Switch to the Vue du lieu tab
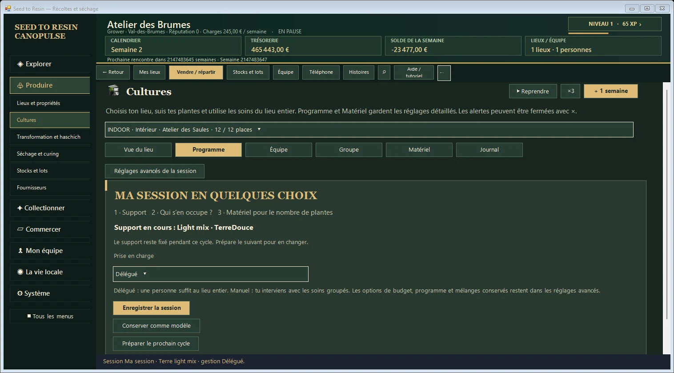Viewport: 674px width, 373px height. 138,150
